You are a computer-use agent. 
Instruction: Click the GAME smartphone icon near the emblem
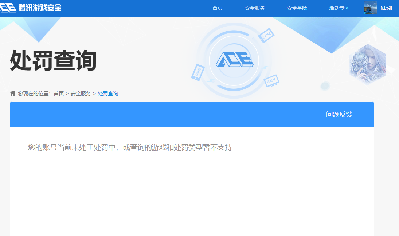(198, 72)
